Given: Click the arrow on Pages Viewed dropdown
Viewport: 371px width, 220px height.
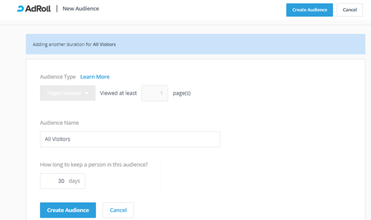Looking at the screenshot, I should 87,93.
